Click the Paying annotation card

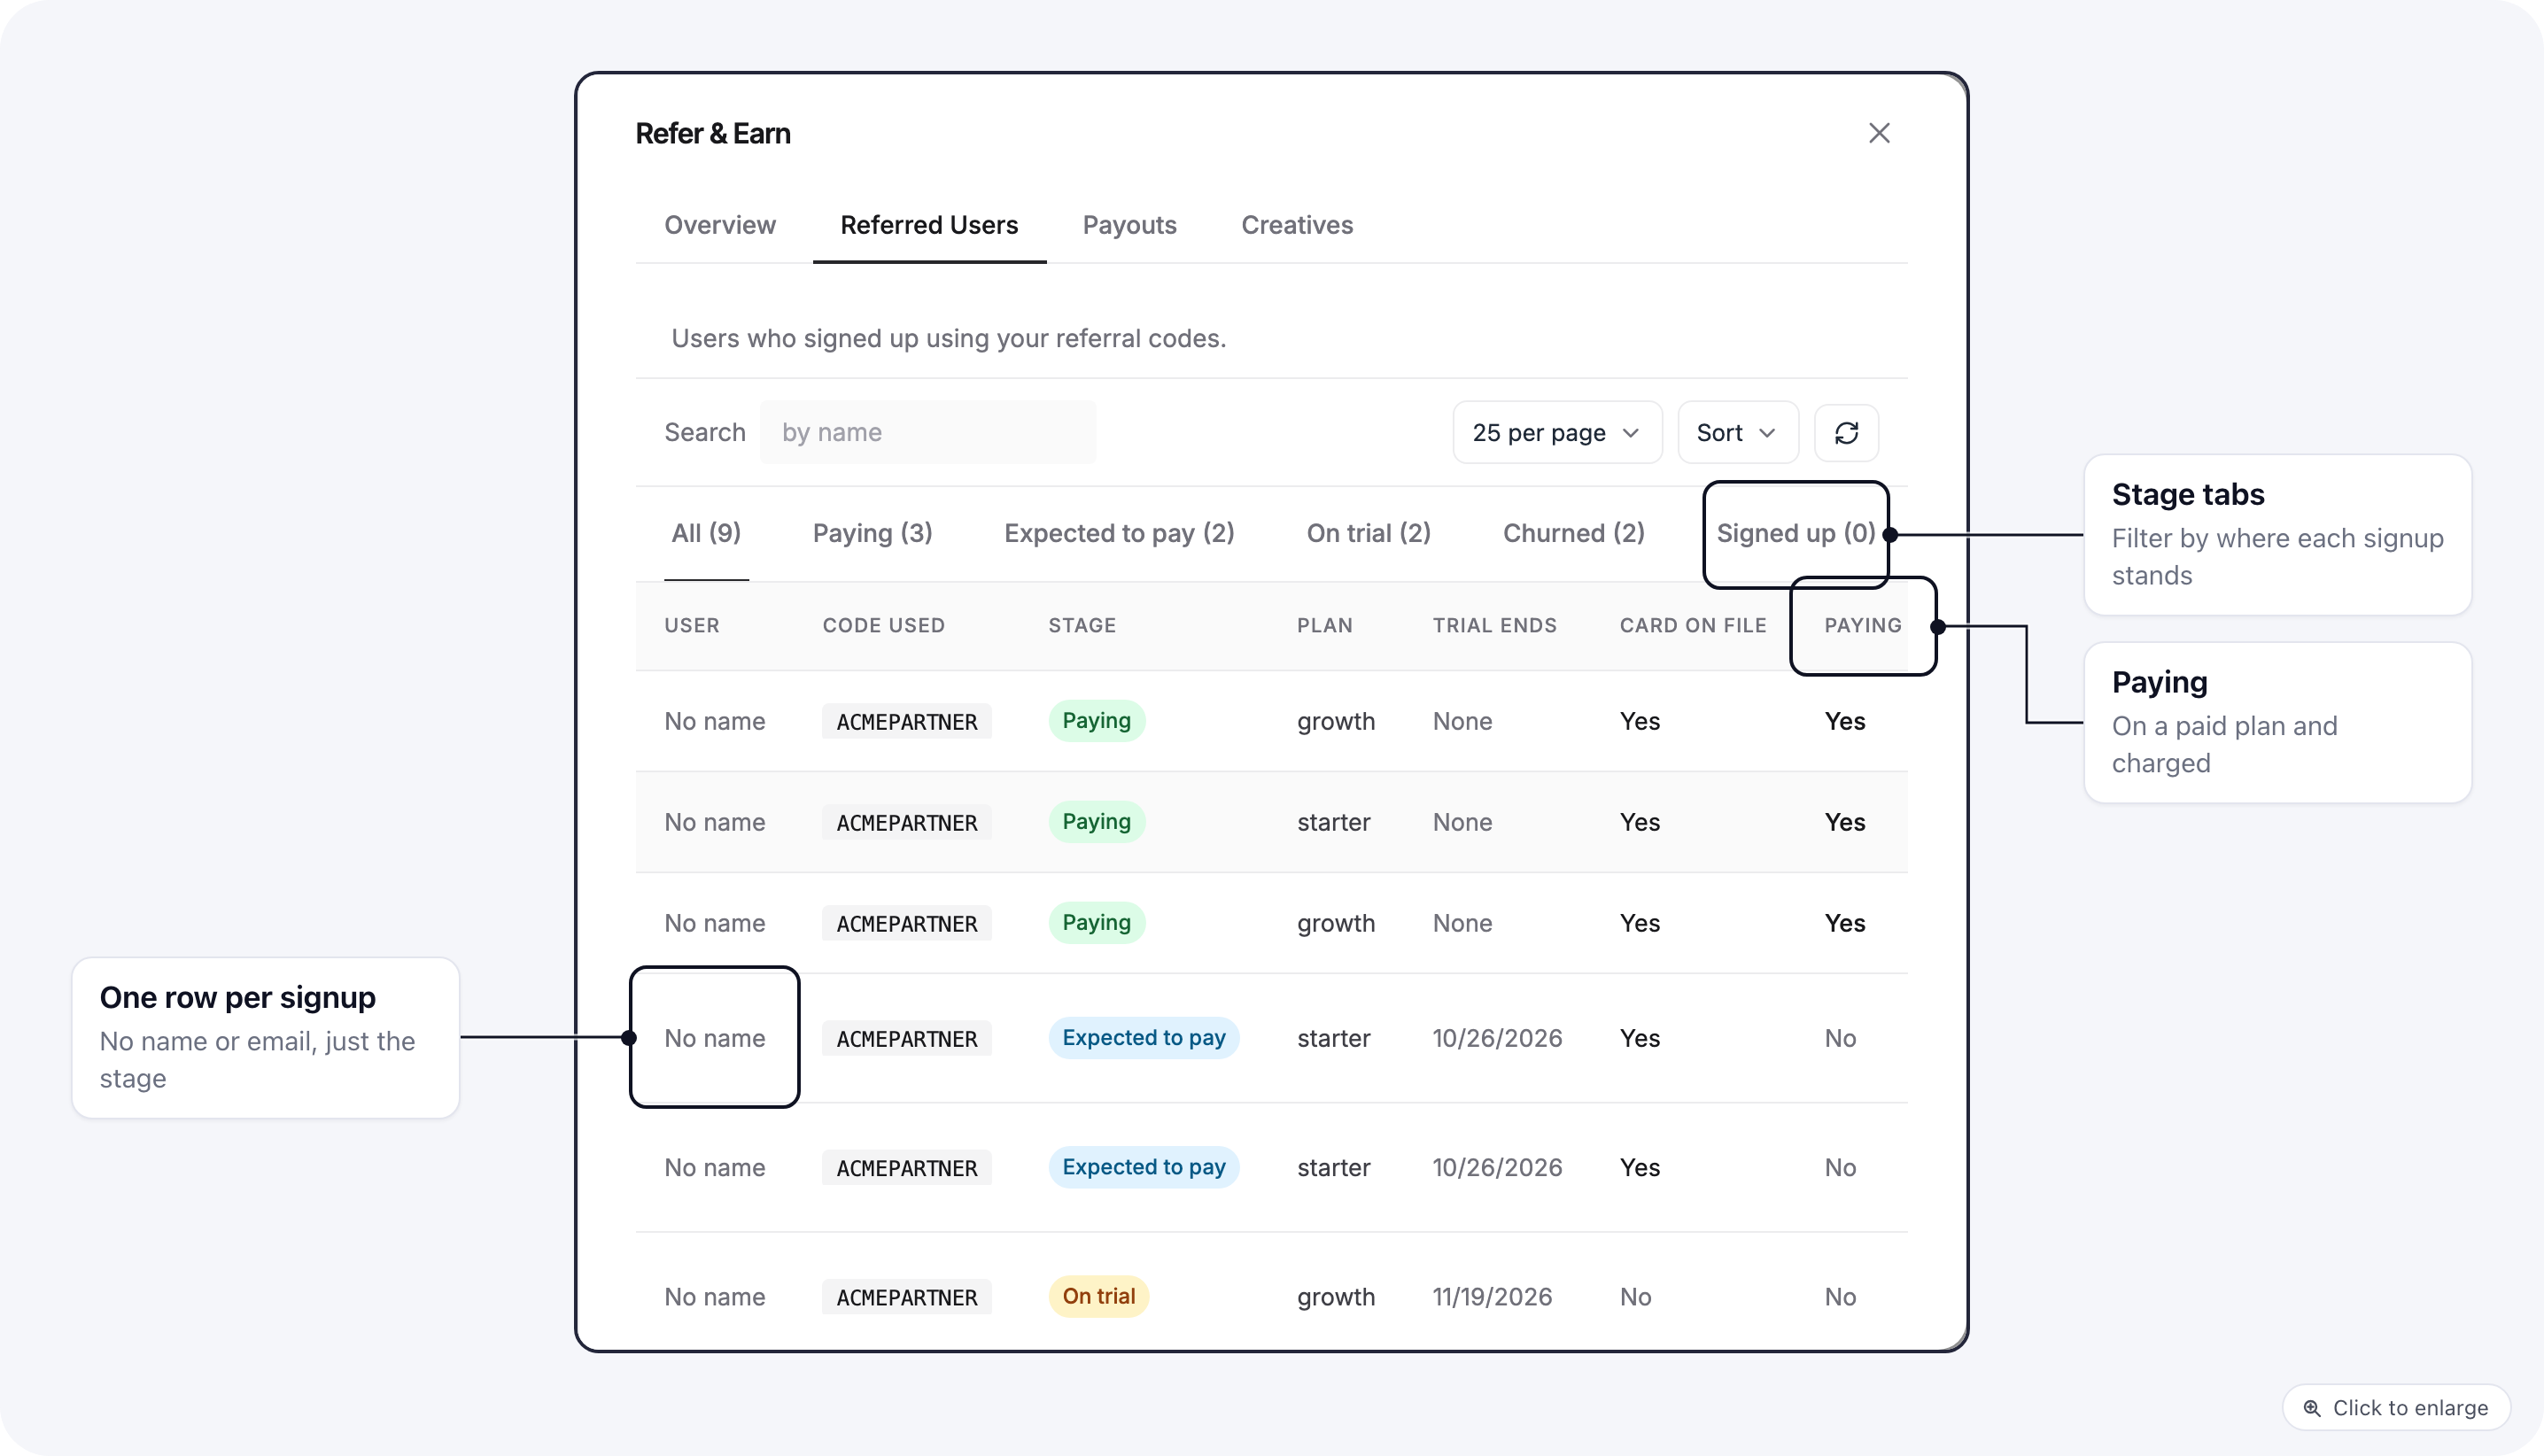point(2277,722)
